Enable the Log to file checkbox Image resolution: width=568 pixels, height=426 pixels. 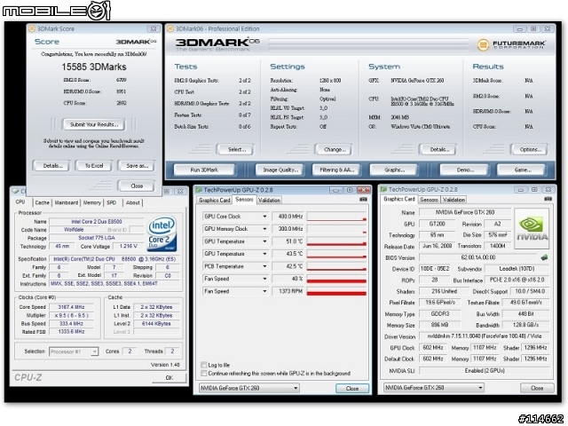coord(204,365)
